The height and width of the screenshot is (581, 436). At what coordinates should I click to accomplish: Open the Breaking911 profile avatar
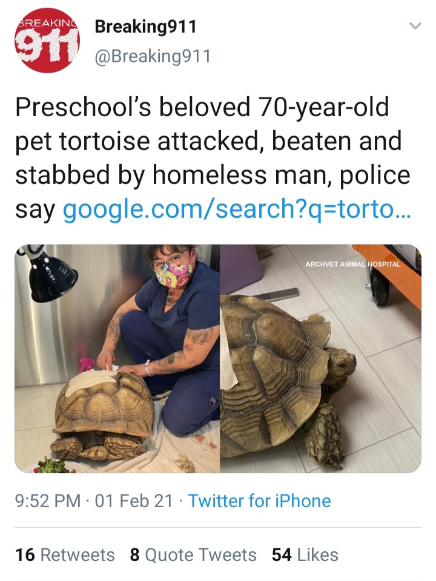(47, 41)
